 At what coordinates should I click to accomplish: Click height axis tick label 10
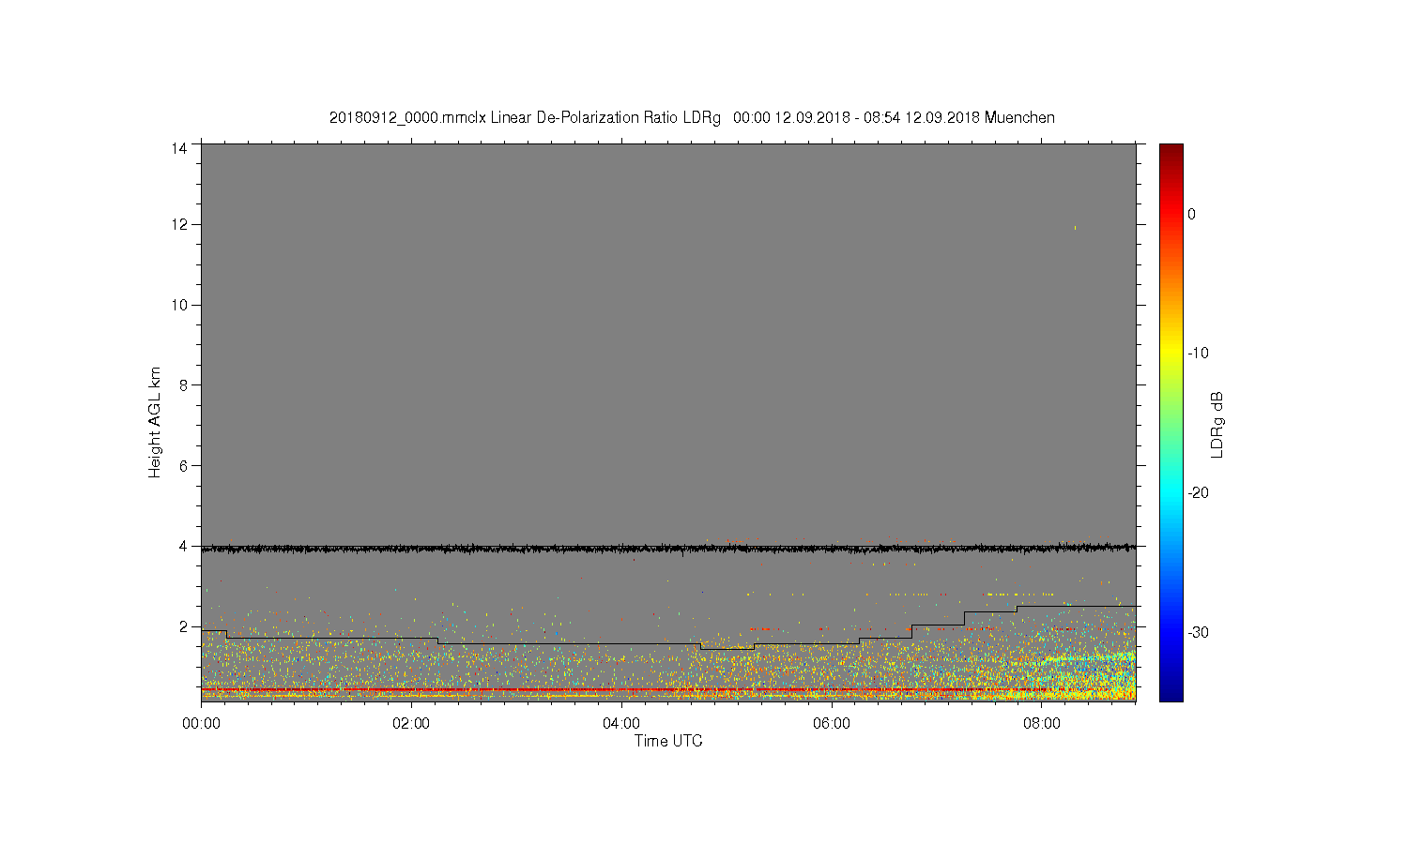click(179, 305)
